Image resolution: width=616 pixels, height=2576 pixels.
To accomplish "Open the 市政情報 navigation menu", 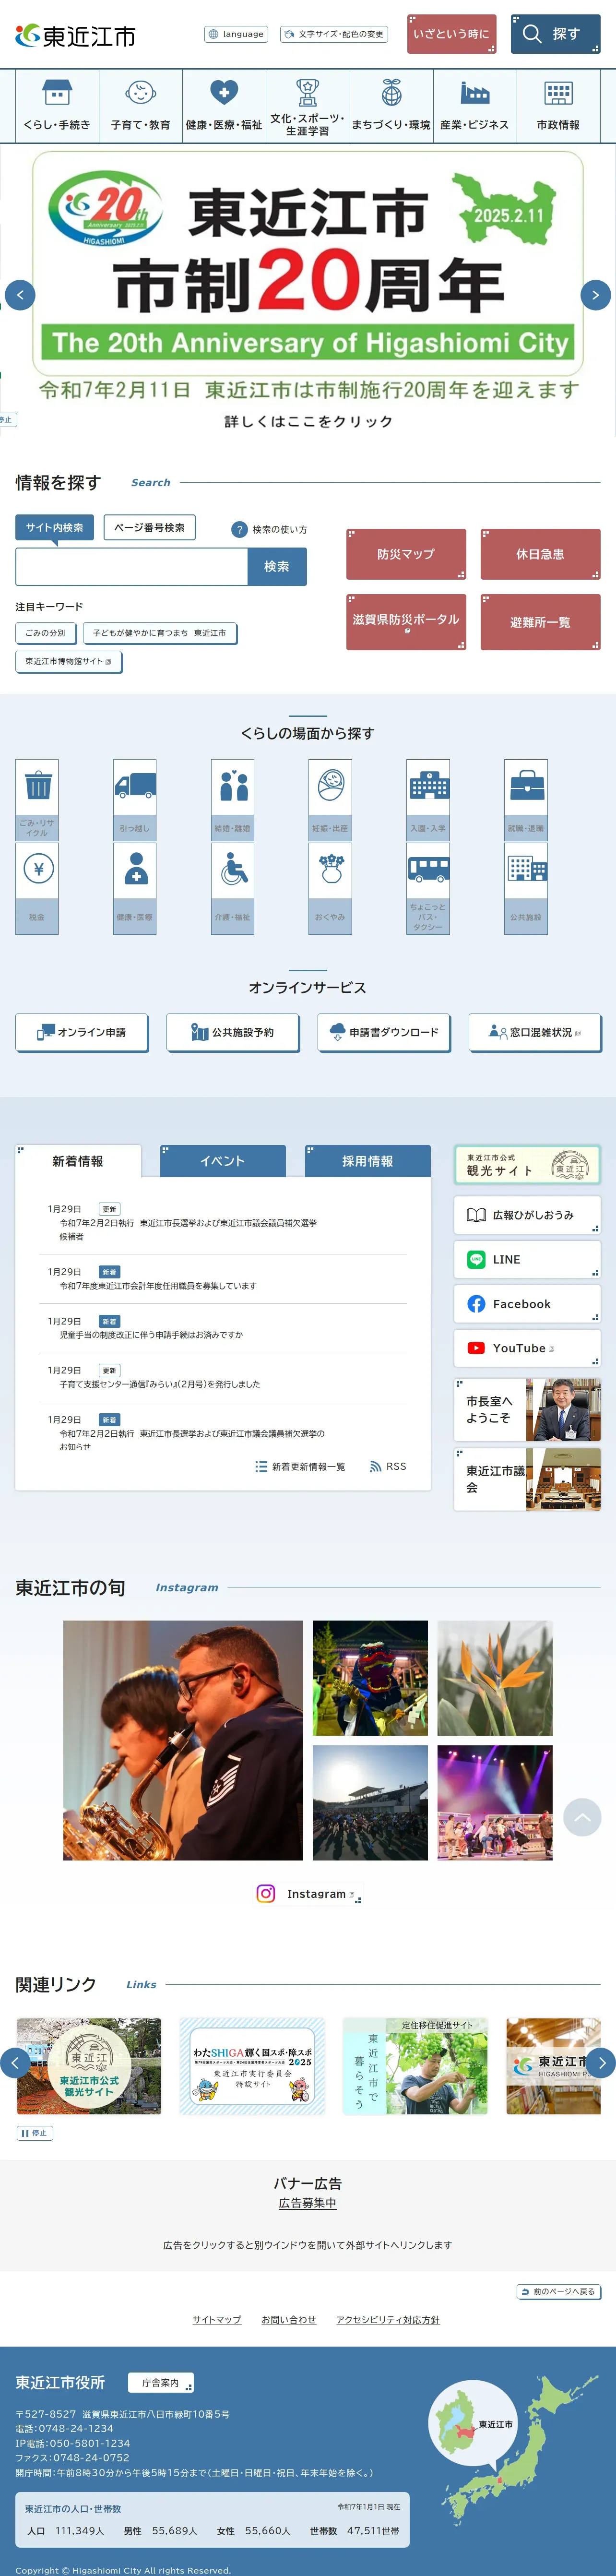I will [558, 106].
